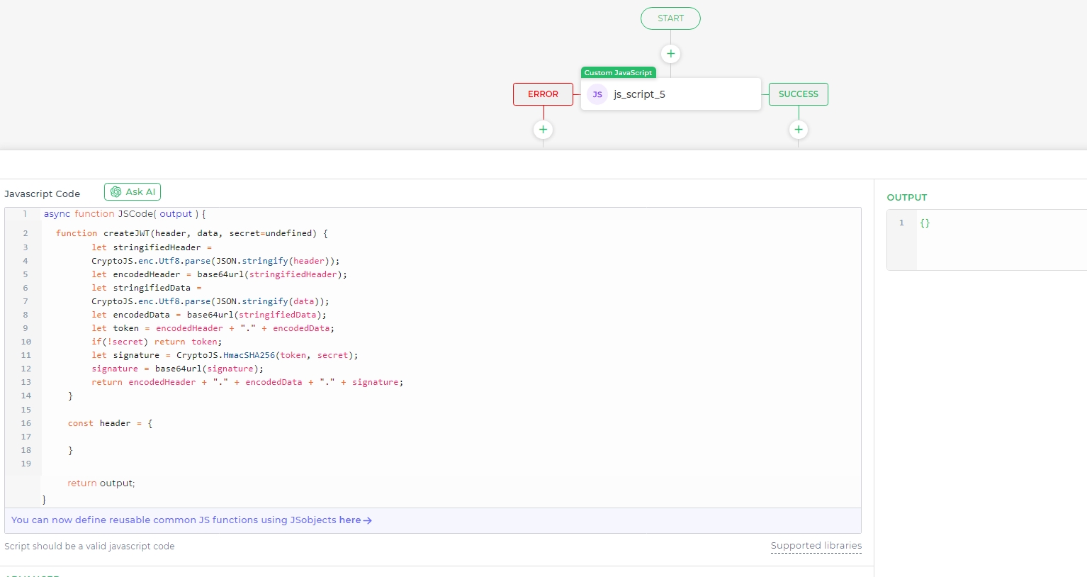Click the 'async function JSCode( output )' line
Screen dimensions: 1087x577
tap(125, 214)
